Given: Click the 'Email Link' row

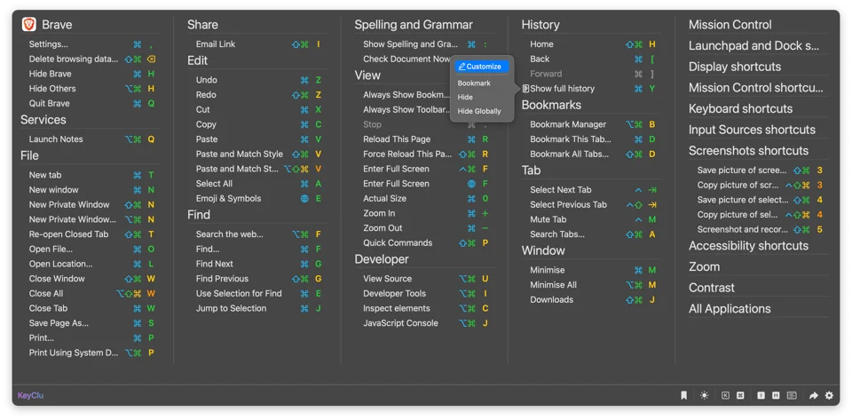Looking at the screenshot, I should (x=258, y=44).
